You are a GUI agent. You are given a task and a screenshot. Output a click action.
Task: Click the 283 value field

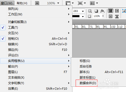tap(77, 11)
